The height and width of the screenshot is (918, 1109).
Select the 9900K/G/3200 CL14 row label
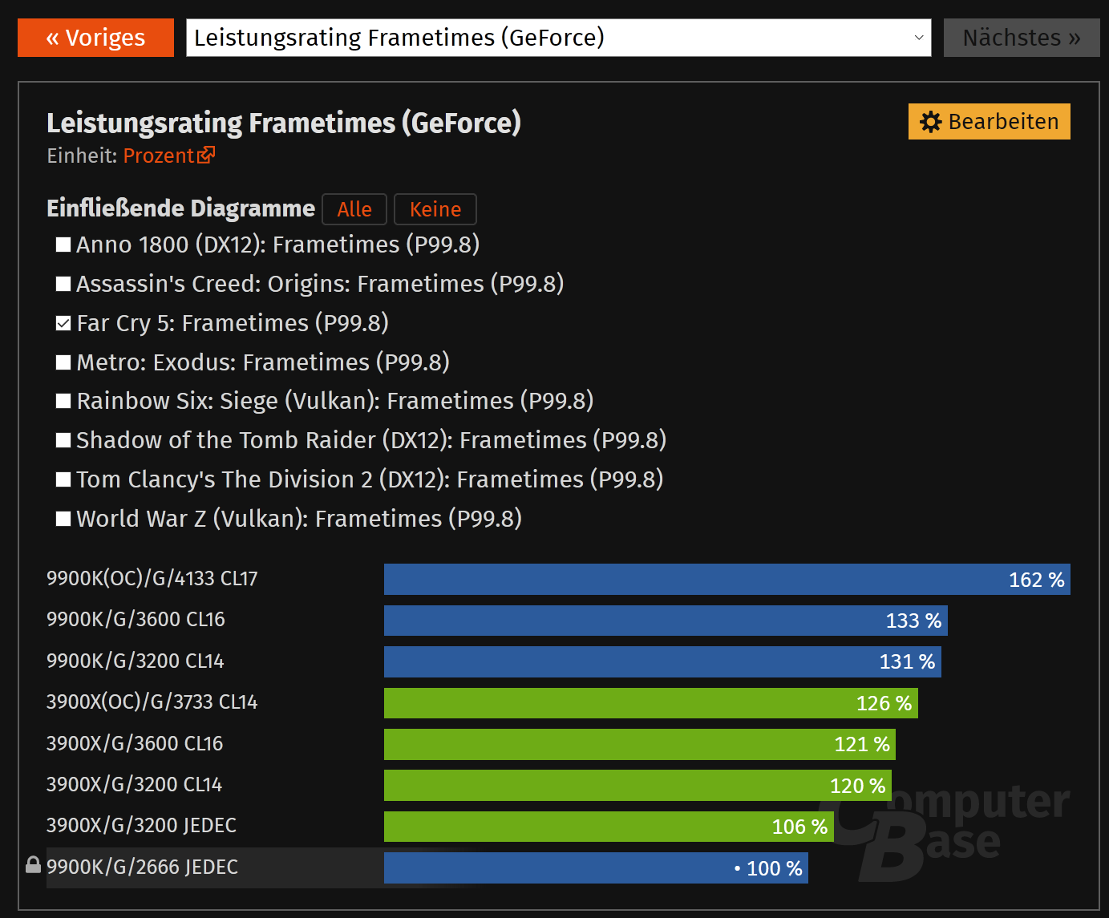tap(136, 661)
